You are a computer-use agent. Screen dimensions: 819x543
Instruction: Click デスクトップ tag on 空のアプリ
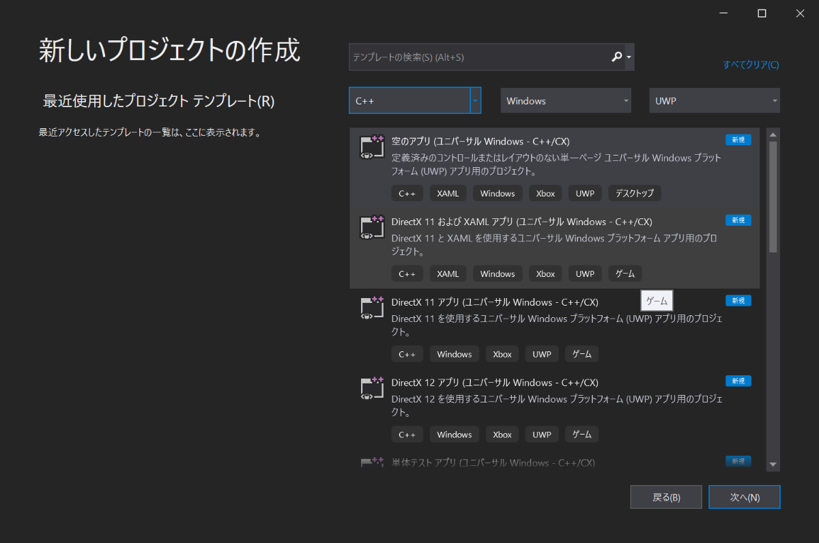coord(635,193)
